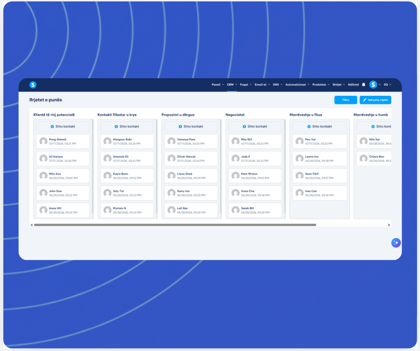Open the Ali Karaca contact card

(63, 158)
